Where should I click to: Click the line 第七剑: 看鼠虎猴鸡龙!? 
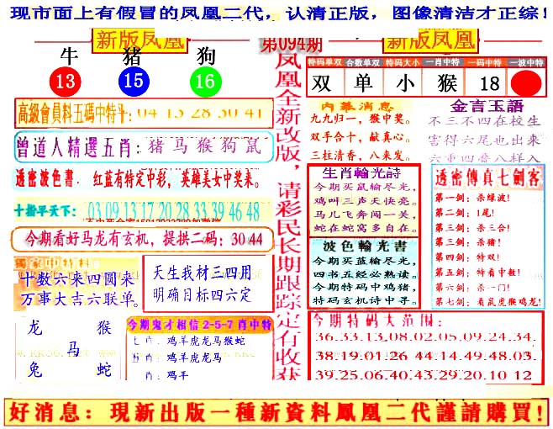click(x=488, y=302)
